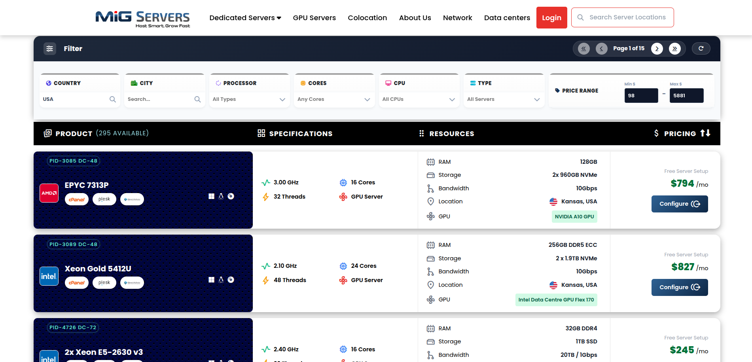
Task: Click PID-3089 DC-48 product label
Action: [74, 244]
